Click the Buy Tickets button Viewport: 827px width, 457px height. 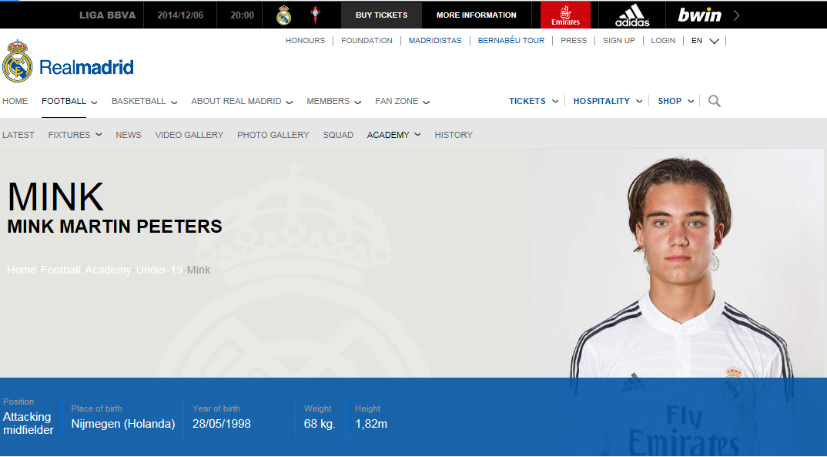pos(381,15)
